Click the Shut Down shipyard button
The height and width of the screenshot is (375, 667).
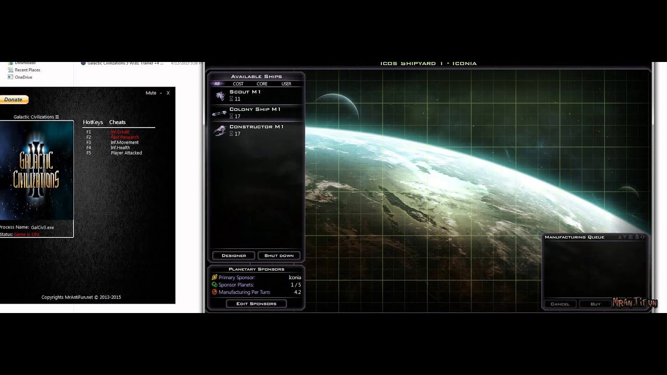tap(279, 256)
